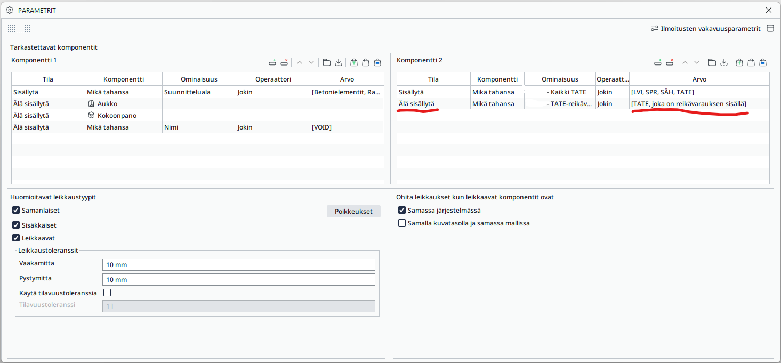Click the Aukko row Älä sisällytä cell
The width and height of the screenshot is (781, 363).
48,103
